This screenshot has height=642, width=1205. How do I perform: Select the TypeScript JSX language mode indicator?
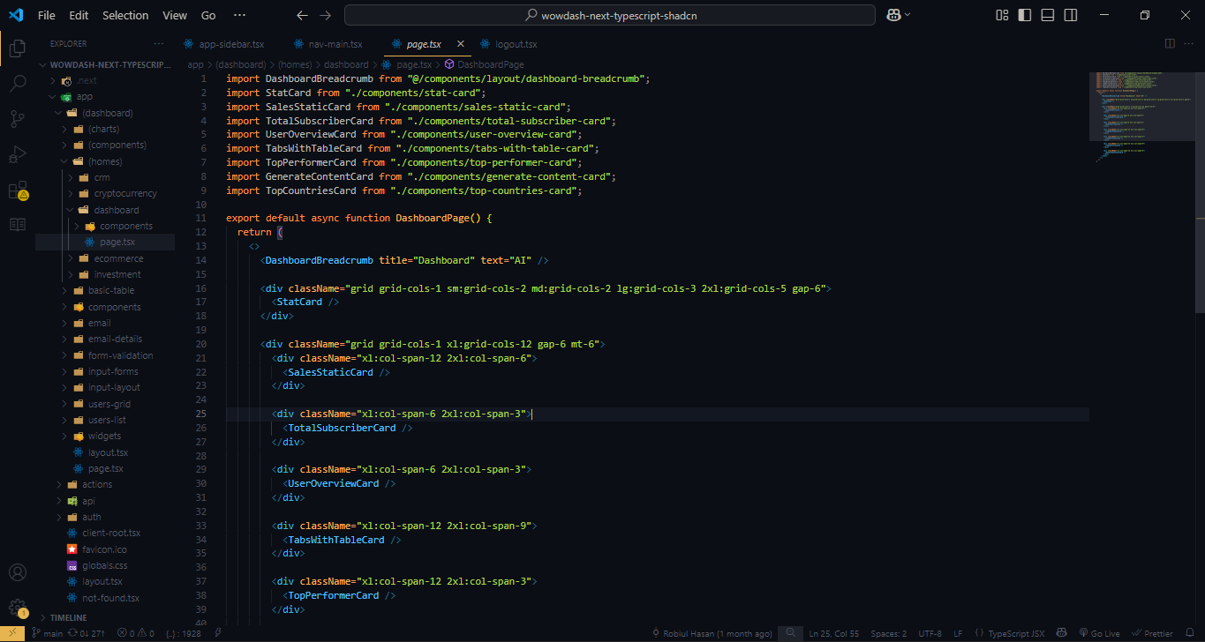point(1009,632)
